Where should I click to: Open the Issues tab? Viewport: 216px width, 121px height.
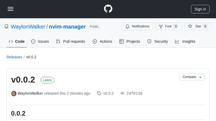(40, 41)
